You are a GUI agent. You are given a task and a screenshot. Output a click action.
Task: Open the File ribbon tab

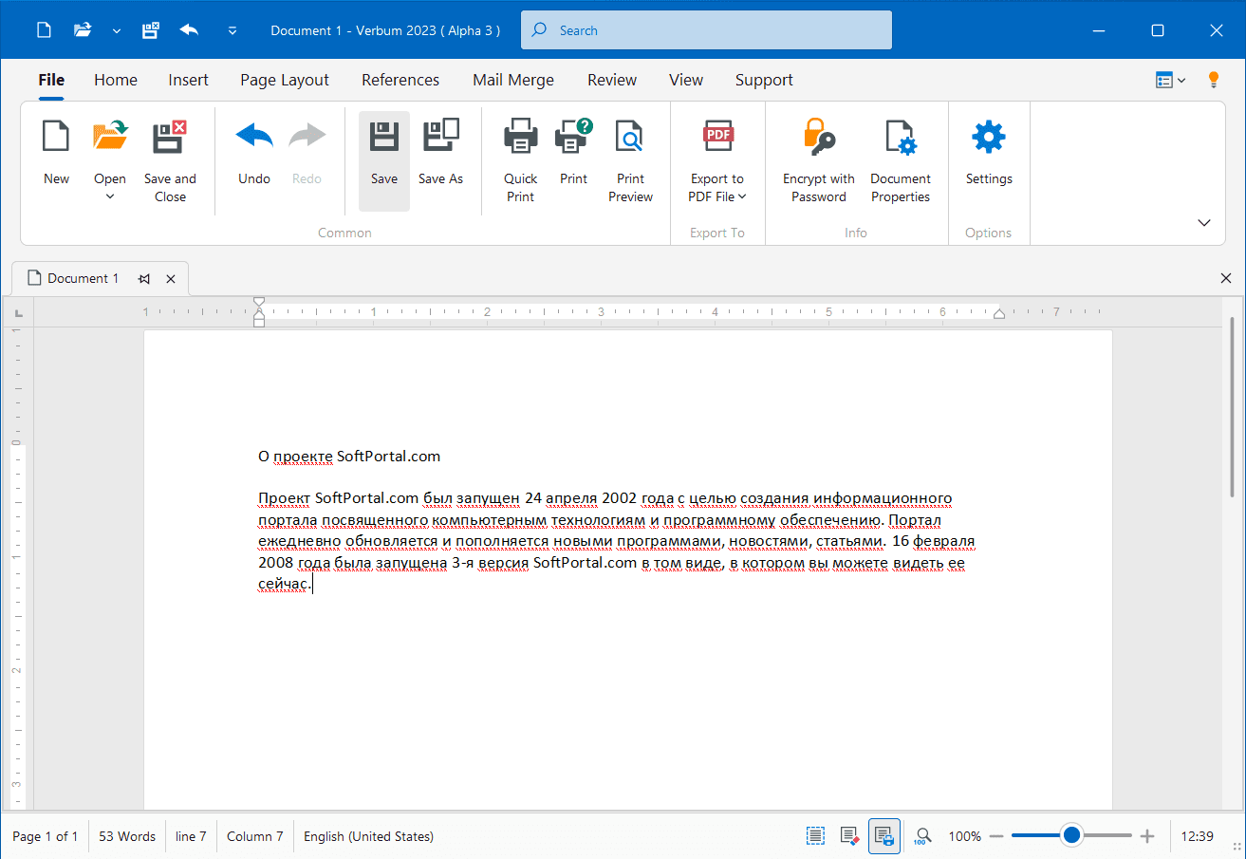click(51, 80)
